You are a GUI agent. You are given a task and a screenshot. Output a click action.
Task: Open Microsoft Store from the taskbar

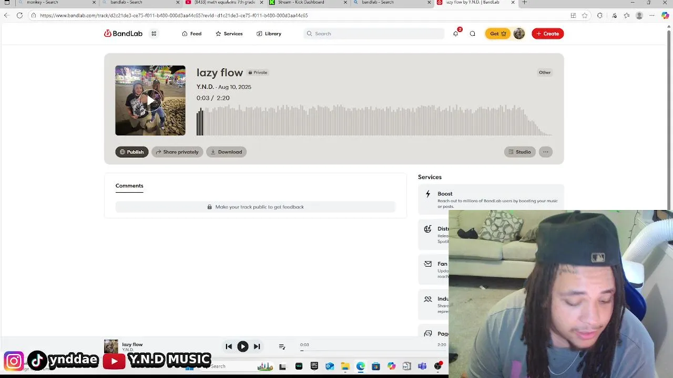(375, 366)
